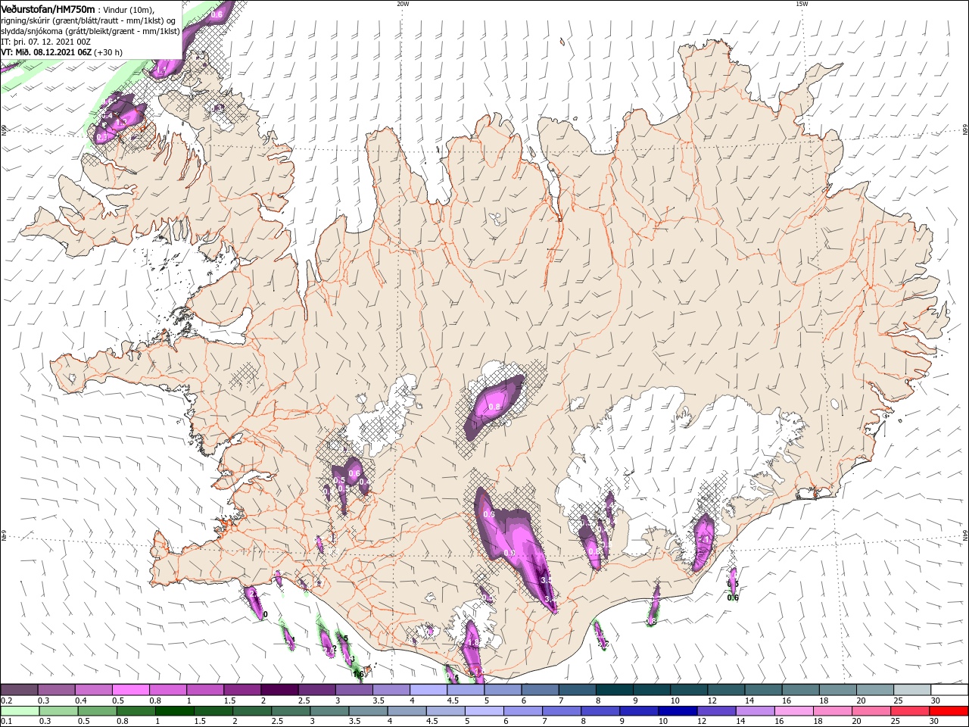Click the 0.6 value in top-left offshore band
Image resolution: width=969 pixels, height=727 pixels.
point(217,14)
